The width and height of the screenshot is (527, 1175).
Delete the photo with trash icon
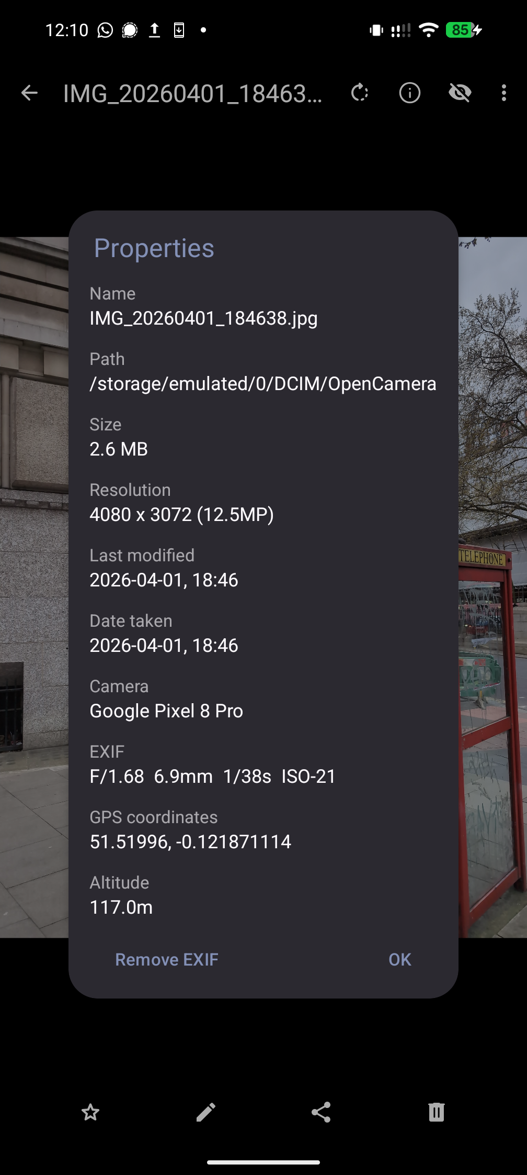437,1112
